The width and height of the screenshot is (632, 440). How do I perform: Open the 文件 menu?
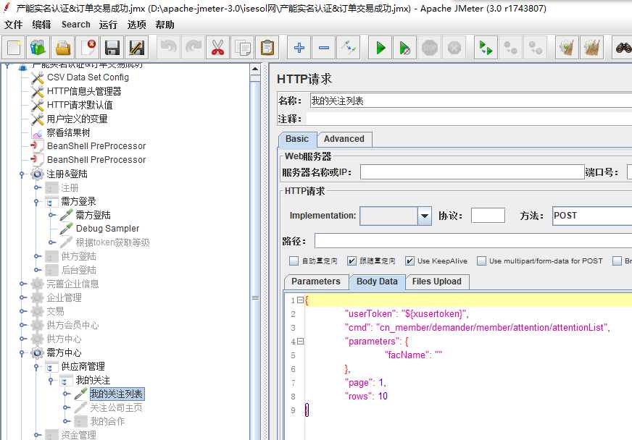(x=13, y=25)
